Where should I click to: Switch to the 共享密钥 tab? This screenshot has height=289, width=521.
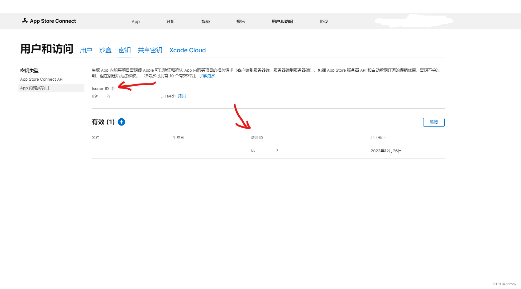click(150, 50)
